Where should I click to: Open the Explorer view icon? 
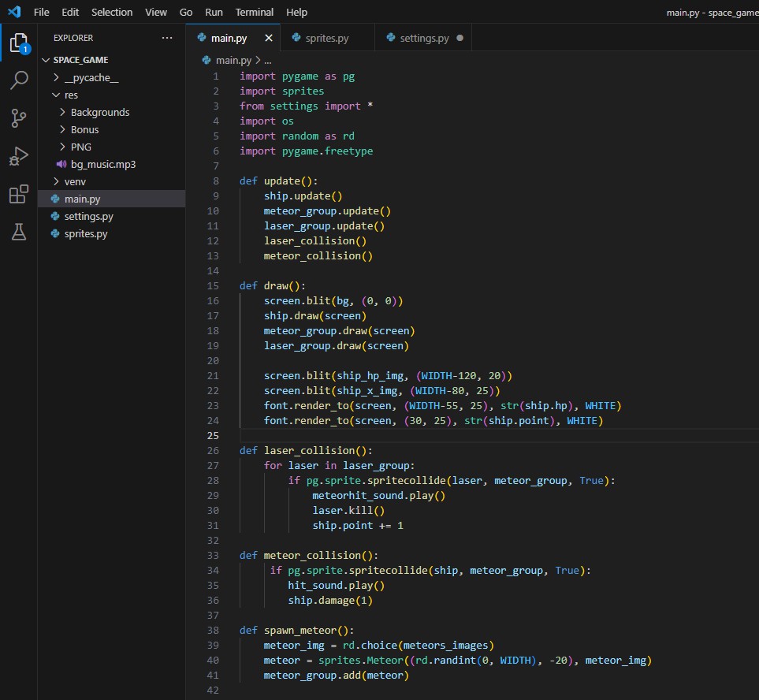[20, 43]
